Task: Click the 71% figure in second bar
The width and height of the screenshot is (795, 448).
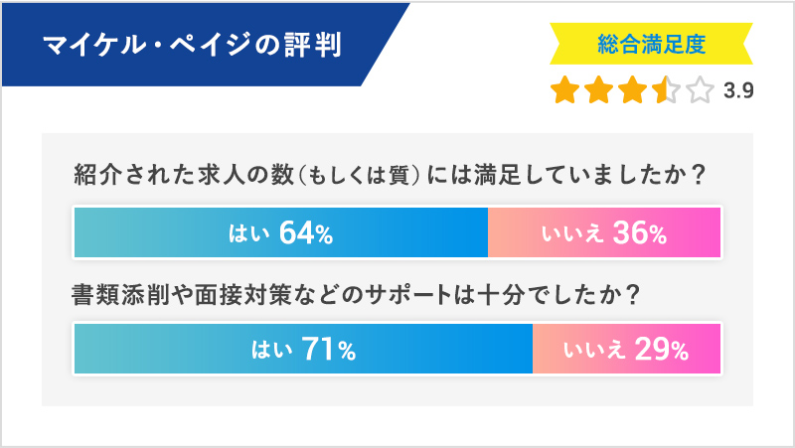Action: coord(330,349)
